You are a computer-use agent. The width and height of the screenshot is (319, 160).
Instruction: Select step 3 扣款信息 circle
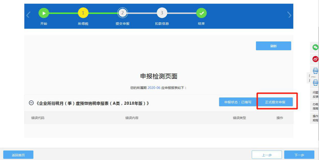162,13
